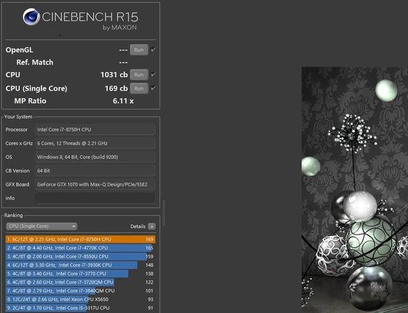Select ranking row 4 i7-3930K CPU
The height and width of the screenshot is (313, 408).
(80, 265)
